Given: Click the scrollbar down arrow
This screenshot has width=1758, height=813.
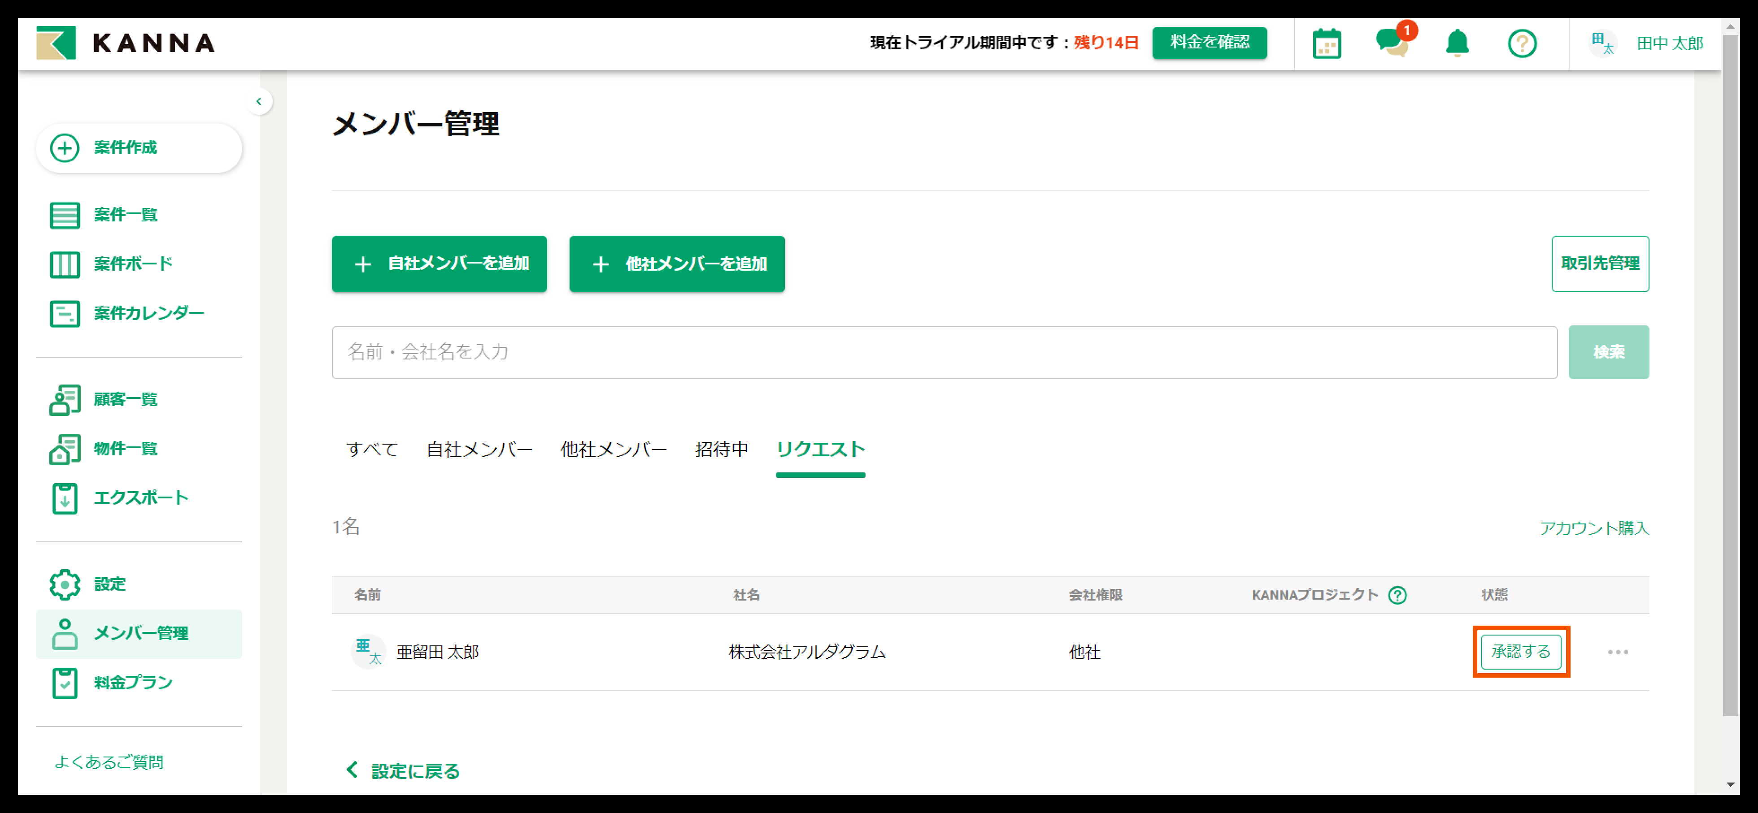Looking at the screenshot, I should (x=1730, y=785).
